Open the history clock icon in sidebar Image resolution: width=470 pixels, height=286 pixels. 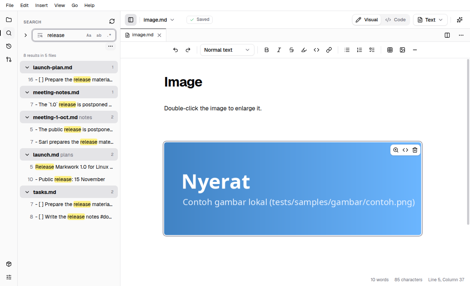click(x=9, y=46)
